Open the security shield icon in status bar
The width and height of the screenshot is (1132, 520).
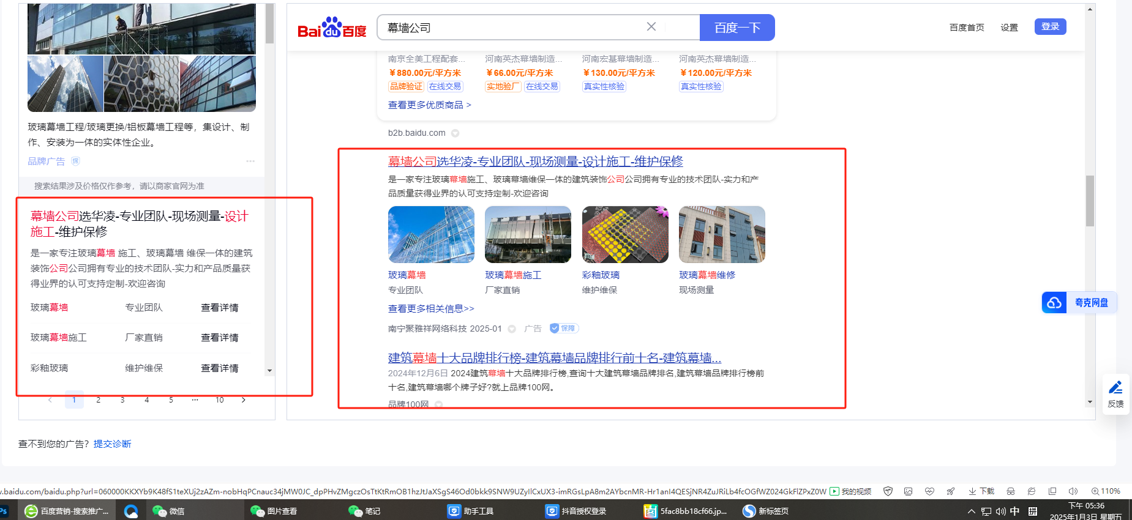pos(888,491)
